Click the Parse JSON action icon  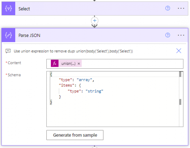(8, 35)
